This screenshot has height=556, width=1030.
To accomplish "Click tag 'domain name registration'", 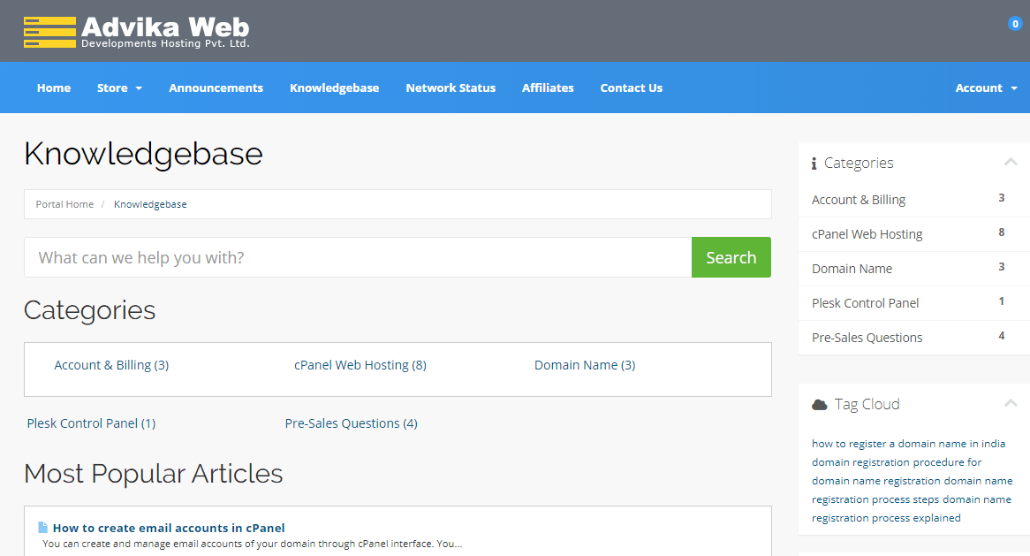I will pyautogui.click(x=876, y=480).
